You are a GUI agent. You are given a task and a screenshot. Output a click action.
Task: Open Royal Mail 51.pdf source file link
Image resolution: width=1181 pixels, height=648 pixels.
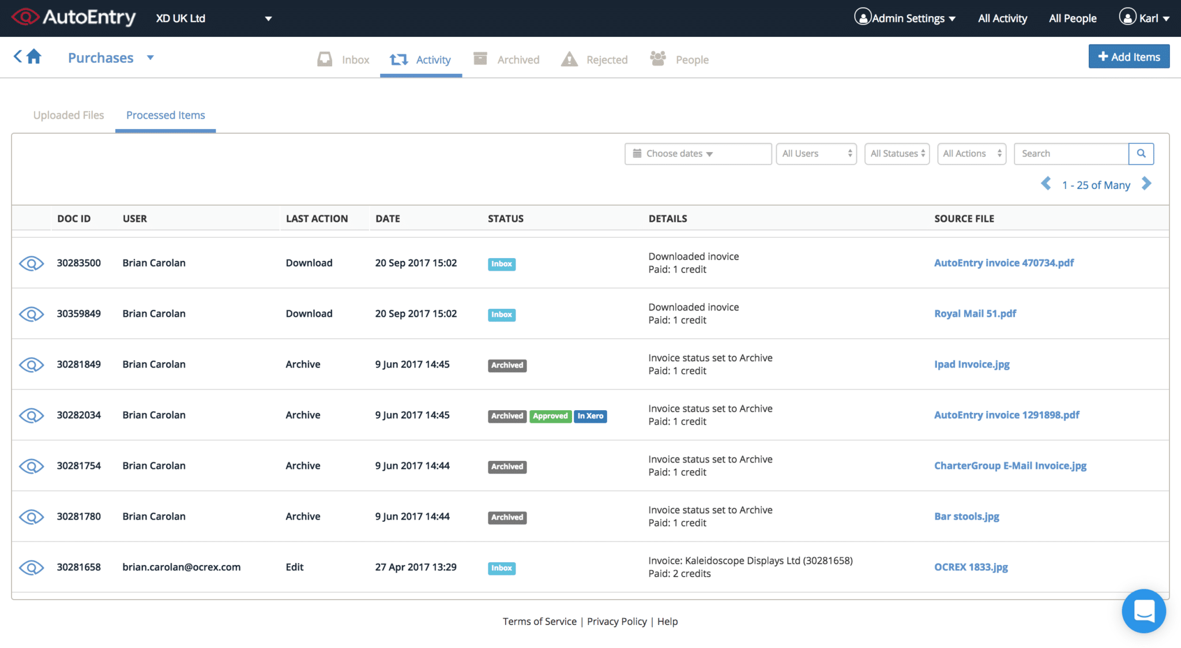(x=975, y=312)
